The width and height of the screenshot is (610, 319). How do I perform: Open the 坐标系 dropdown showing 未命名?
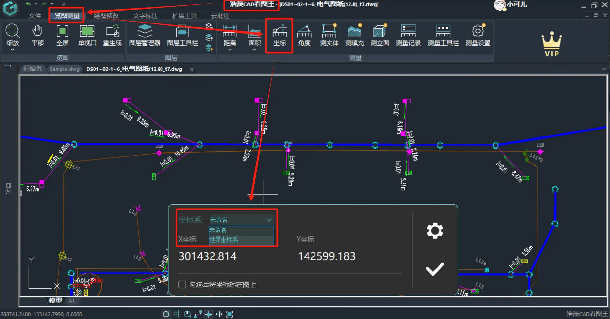(x=241, y=220)
